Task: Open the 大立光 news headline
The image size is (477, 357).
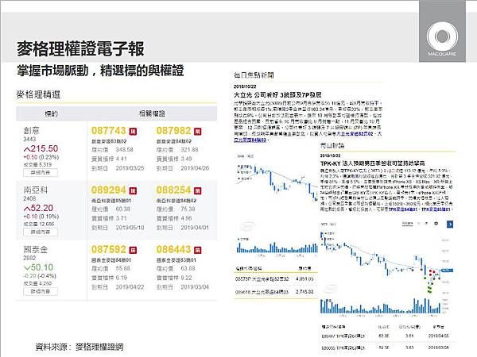Action: [277, 94]
